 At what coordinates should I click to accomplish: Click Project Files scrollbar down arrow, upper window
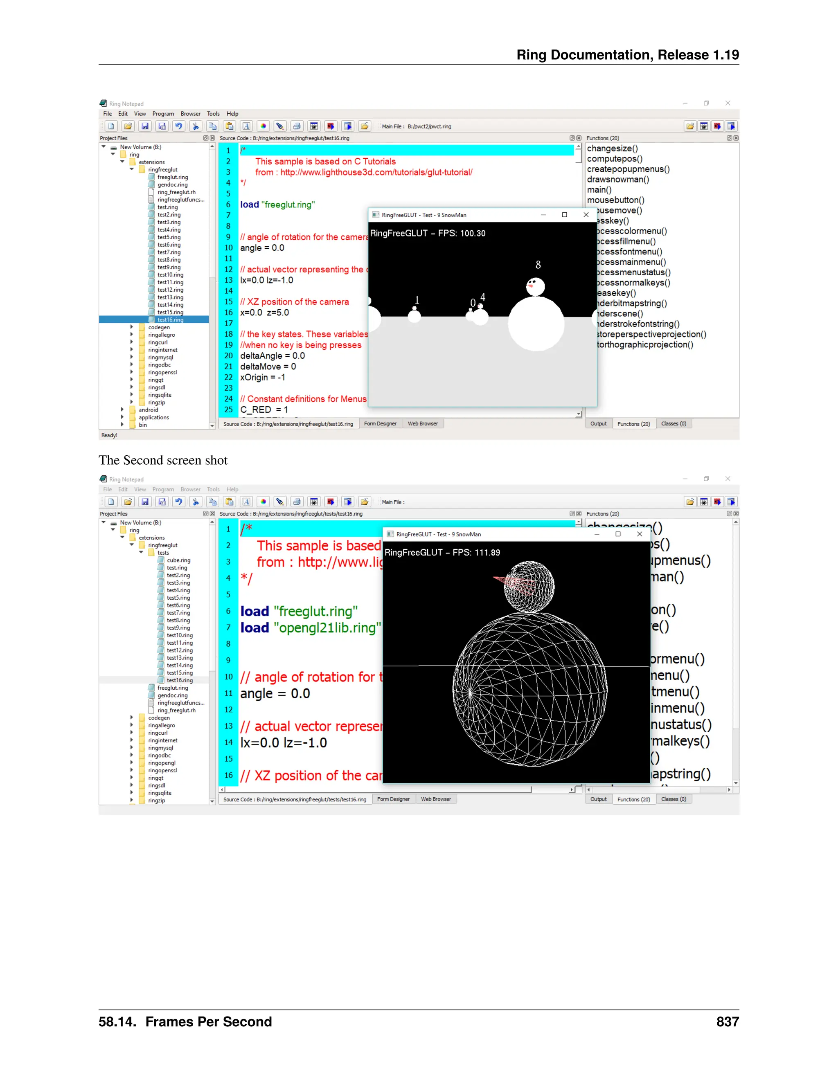[x=212, y=425]
